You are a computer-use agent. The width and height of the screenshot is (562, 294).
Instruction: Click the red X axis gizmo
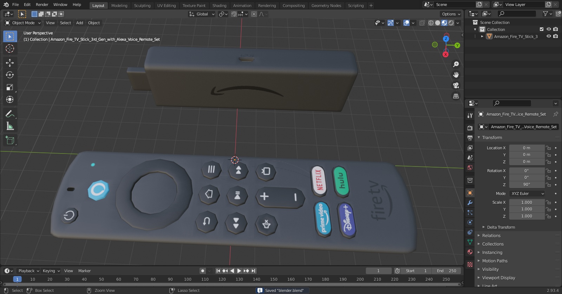point(445,54)
